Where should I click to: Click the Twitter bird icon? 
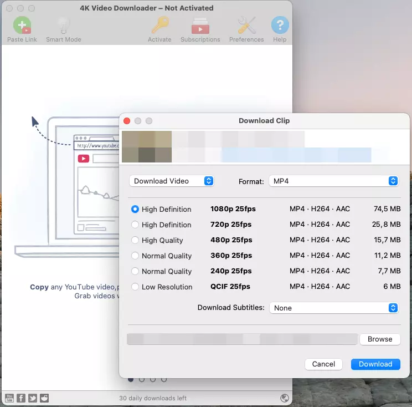tap(33, 398)
